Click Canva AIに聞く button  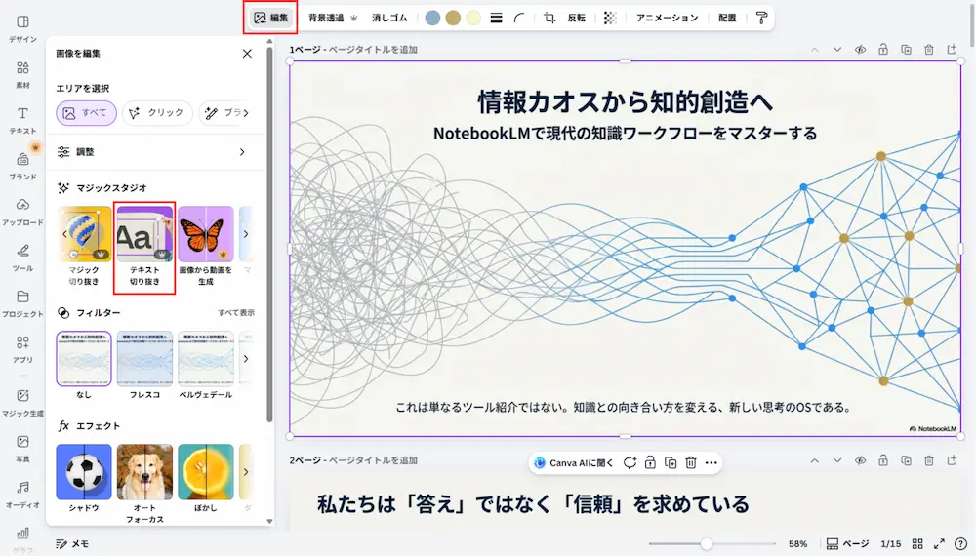(574, 462)
